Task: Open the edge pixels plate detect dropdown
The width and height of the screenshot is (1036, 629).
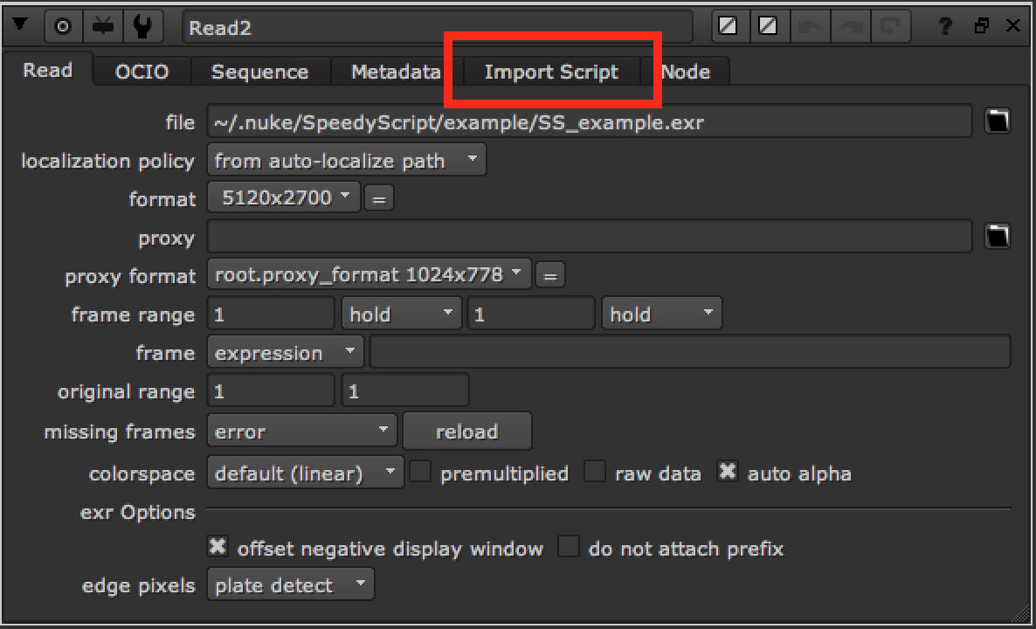Action: 291,584
